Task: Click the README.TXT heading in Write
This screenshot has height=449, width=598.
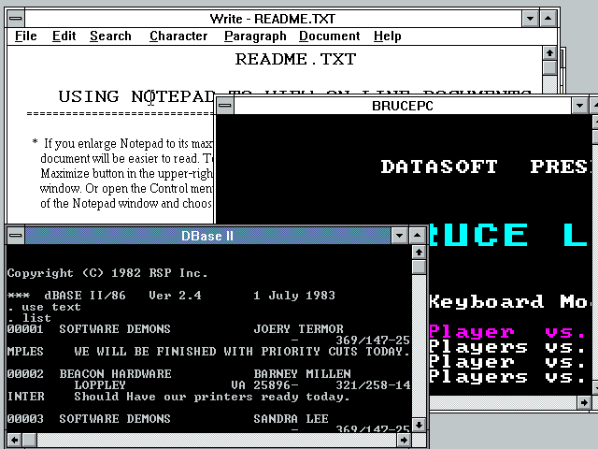Action: pyautogui.click(x=295, y=59)
